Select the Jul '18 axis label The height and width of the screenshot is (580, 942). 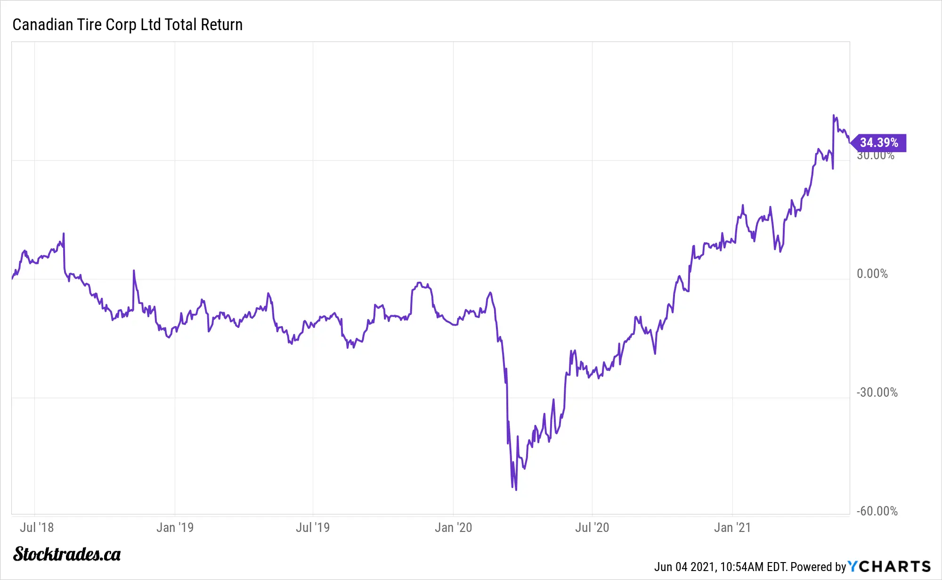pos(37,528)
